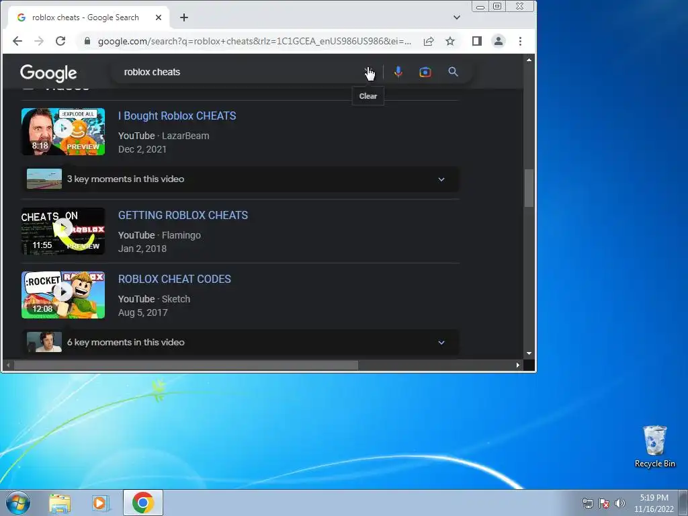Launch Windows Media Player from taskbar
The height and width of the screenshot is (516, 688).
tap(101, 503)
